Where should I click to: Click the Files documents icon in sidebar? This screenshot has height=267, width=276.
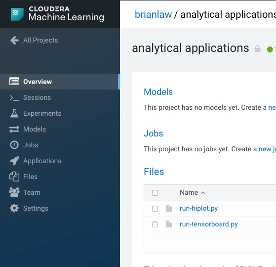click(14, 177)
